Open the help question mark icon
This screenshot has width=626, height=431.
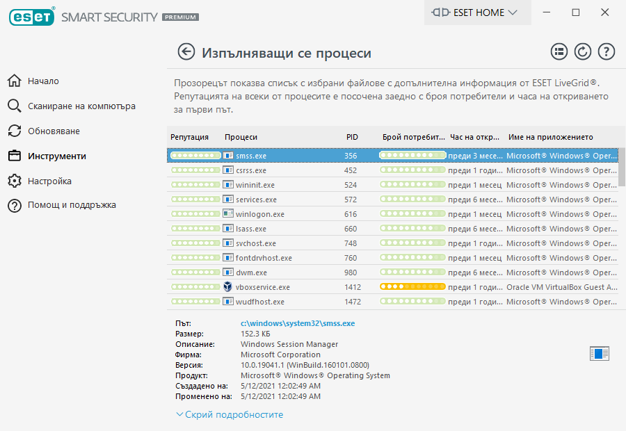point(606,52)
